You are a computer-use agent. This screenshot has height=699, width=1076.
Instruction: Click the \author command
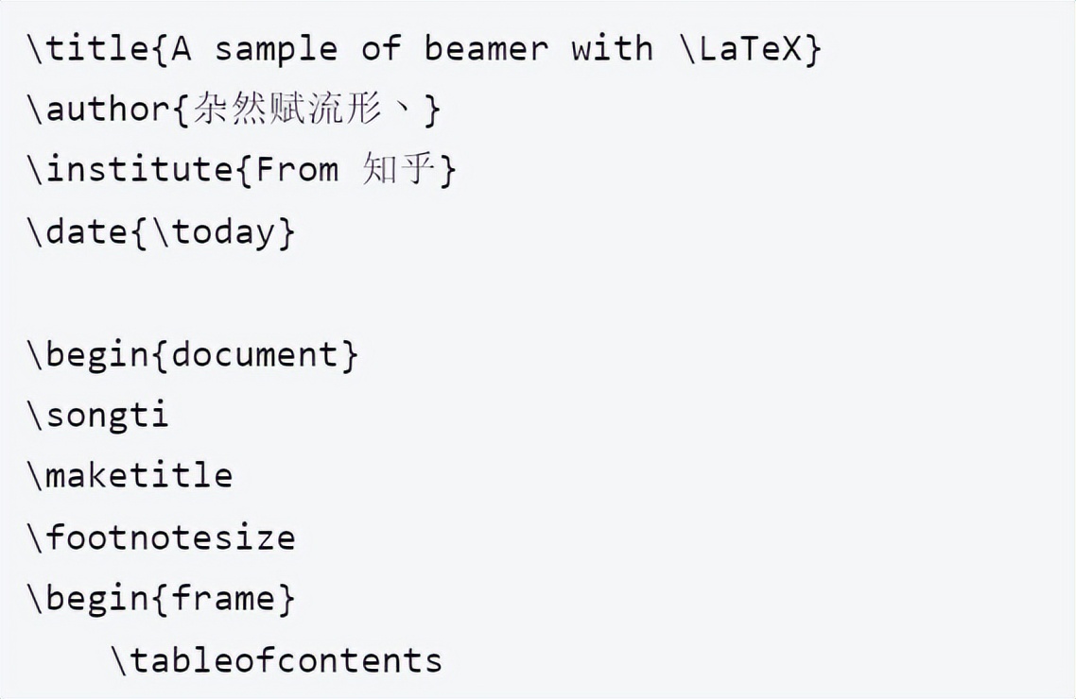click(98, 109)
